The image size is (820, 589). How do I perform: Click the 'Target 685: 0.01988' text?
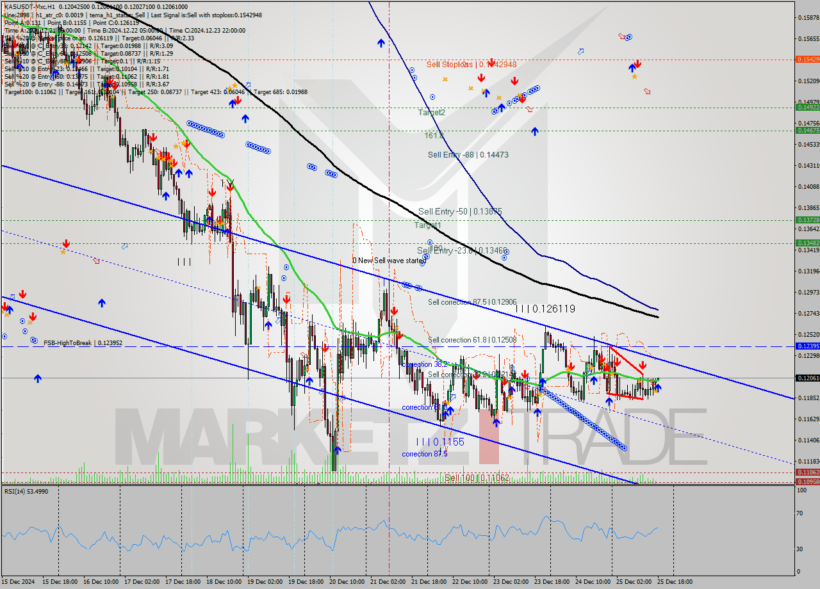(281, 92)
